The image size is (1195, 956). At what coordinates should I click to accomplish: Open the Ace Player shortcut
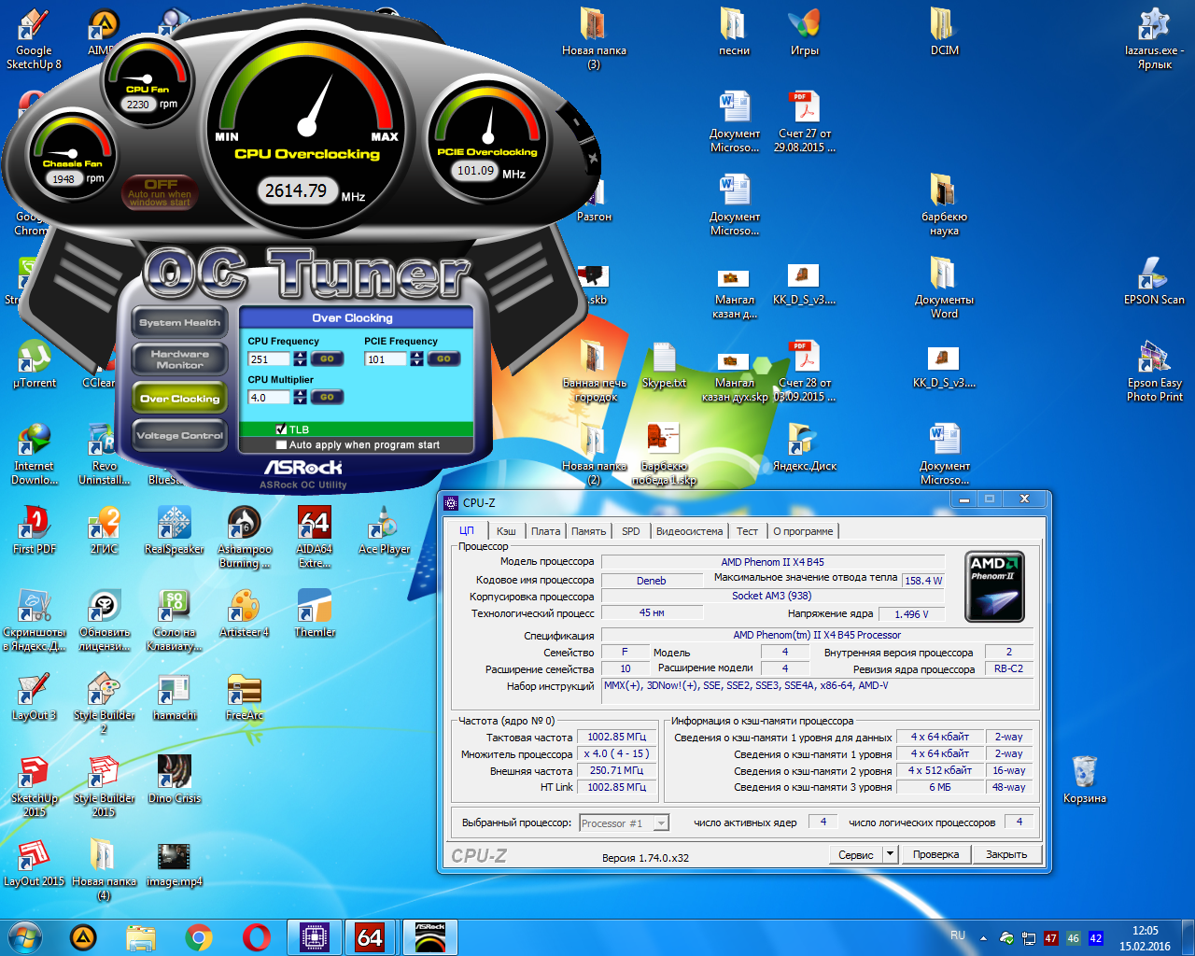pyautogui.click(x=384, y=531)
